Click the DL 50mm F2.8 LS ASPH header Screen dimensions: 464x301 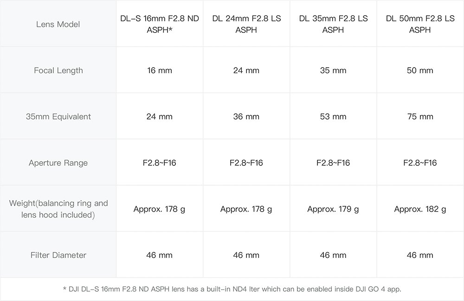tap(420, 24)
